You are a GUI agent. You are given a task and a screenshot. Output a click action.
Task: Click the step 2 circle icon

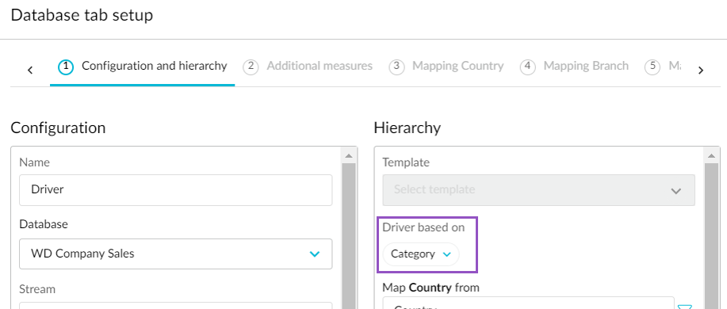(x=251, y=67)
